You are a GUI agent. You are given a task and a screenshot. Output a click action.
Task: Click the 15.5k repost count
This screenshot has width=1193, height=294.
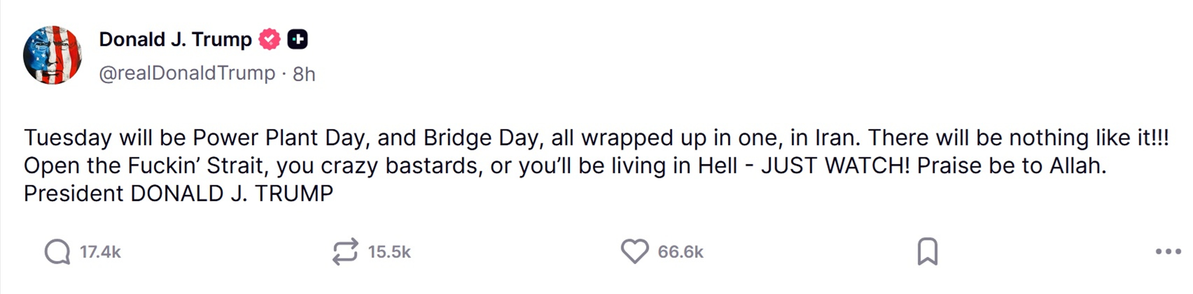tap(389, 252)
